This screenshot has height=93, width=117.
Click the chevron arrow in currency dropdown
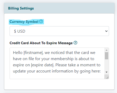[x=106, y=31]
